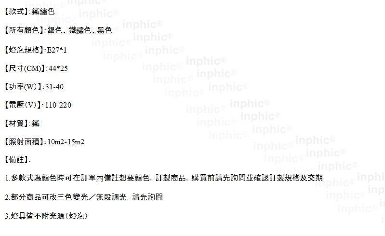Image resolution: width=385 pixels, height=236 pixels.
Task: Click note 3 about 不附光源 bulbs
Action: coord(46,216)
